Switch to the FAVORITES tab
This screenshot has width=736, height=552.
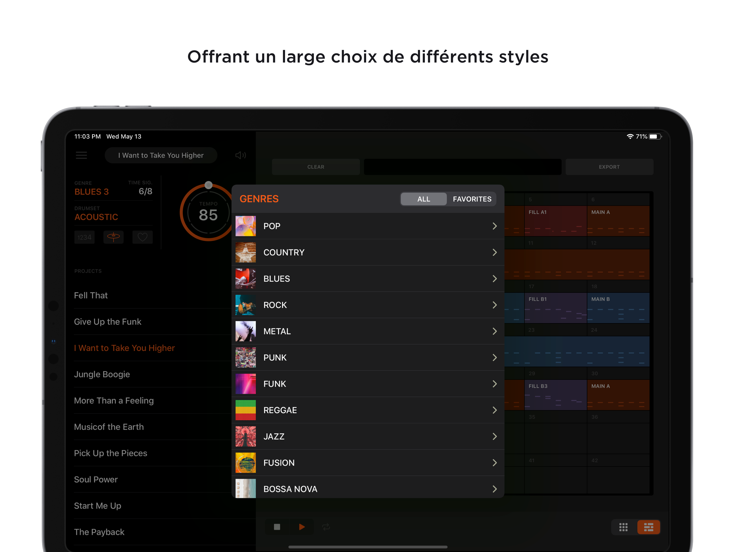(x=472, y=199)
